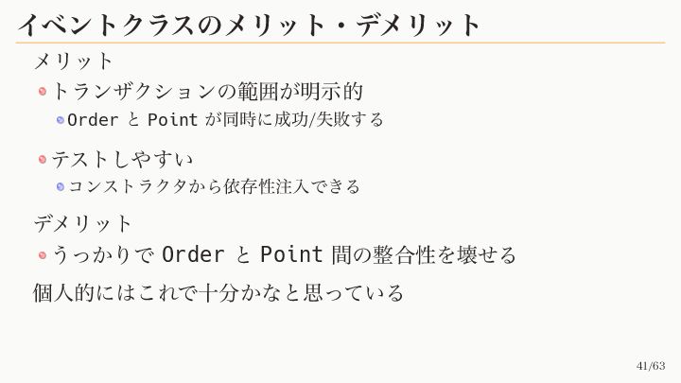Click the text 間の整合性を壊せる
Screen dimensions: 681x383
pyautogui.click(x=424, y=255)
